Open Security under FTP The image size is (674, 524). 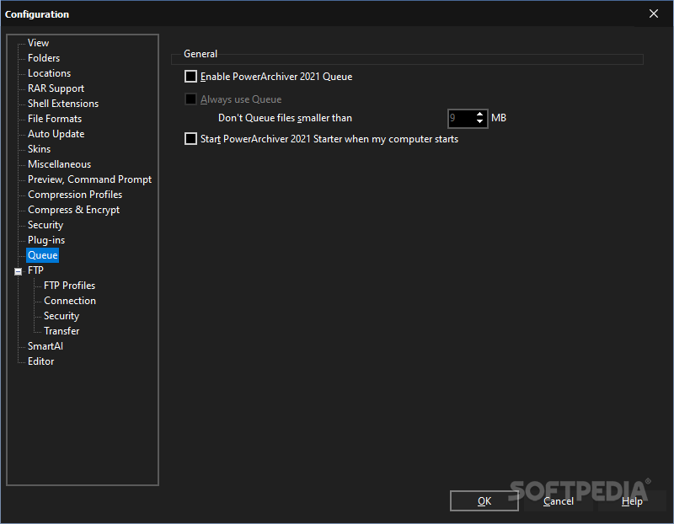pos(62,316)
